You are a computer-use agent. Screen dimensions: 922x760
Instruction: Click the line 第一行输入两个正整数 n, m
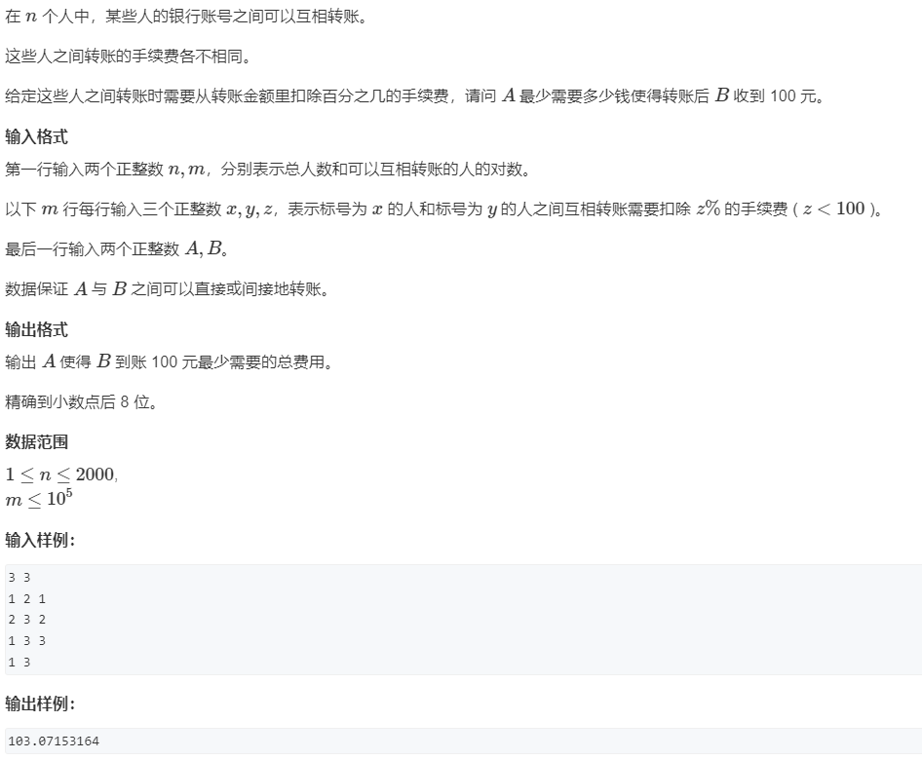268,170
